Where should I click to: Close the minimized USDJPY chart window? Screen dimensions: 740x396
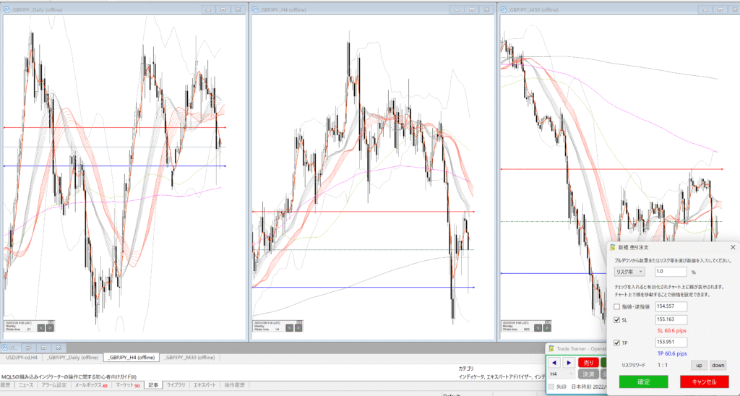[59, 348]
